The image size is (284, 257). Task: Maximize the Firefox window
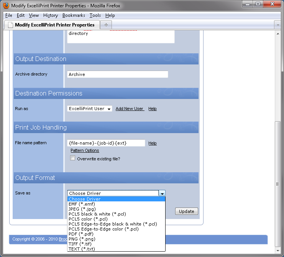(x=258, y=4)
